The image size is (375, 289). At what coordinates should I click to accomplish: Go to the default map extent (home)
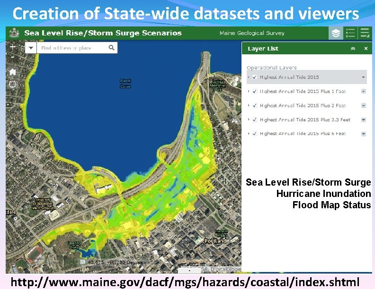pyautogui.click(x=13, y=72)
